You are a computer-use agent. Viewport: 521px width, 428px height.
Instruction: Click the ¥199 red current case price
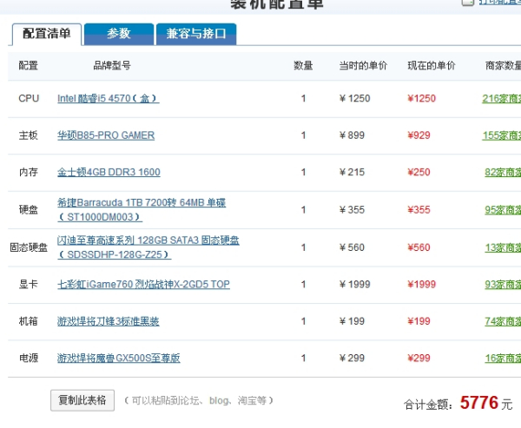(419, 321)
